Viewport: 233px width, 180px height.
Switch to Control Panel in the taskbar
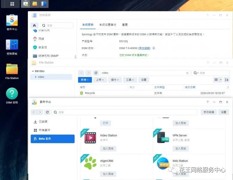coord(44,4)
